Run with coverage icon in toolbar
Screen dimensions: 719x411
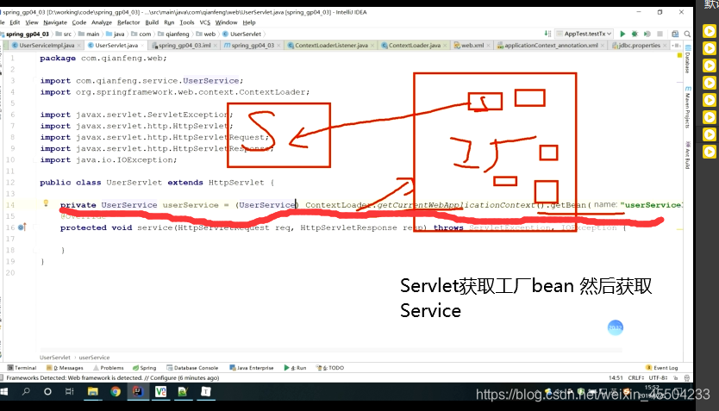click(647, 34)
